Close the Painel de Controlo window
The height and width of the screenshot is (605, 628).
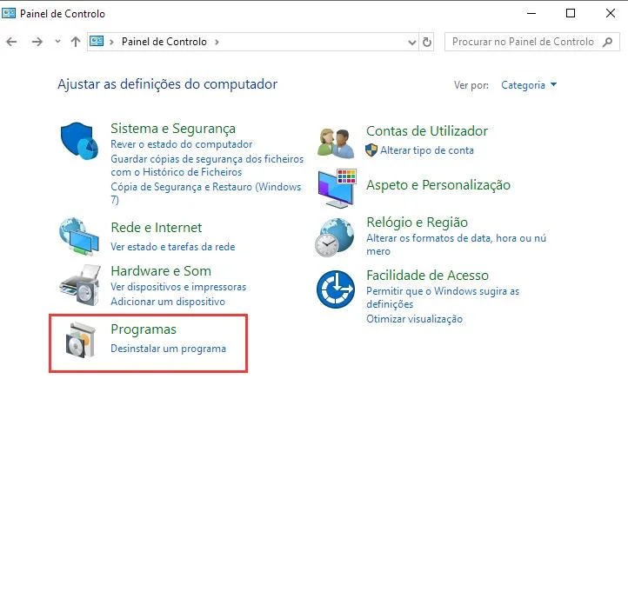[x=611, y=13]
